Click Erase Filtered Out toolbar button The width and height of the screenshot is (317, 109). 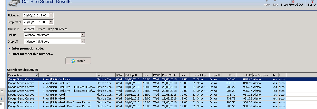click(292, 3)
